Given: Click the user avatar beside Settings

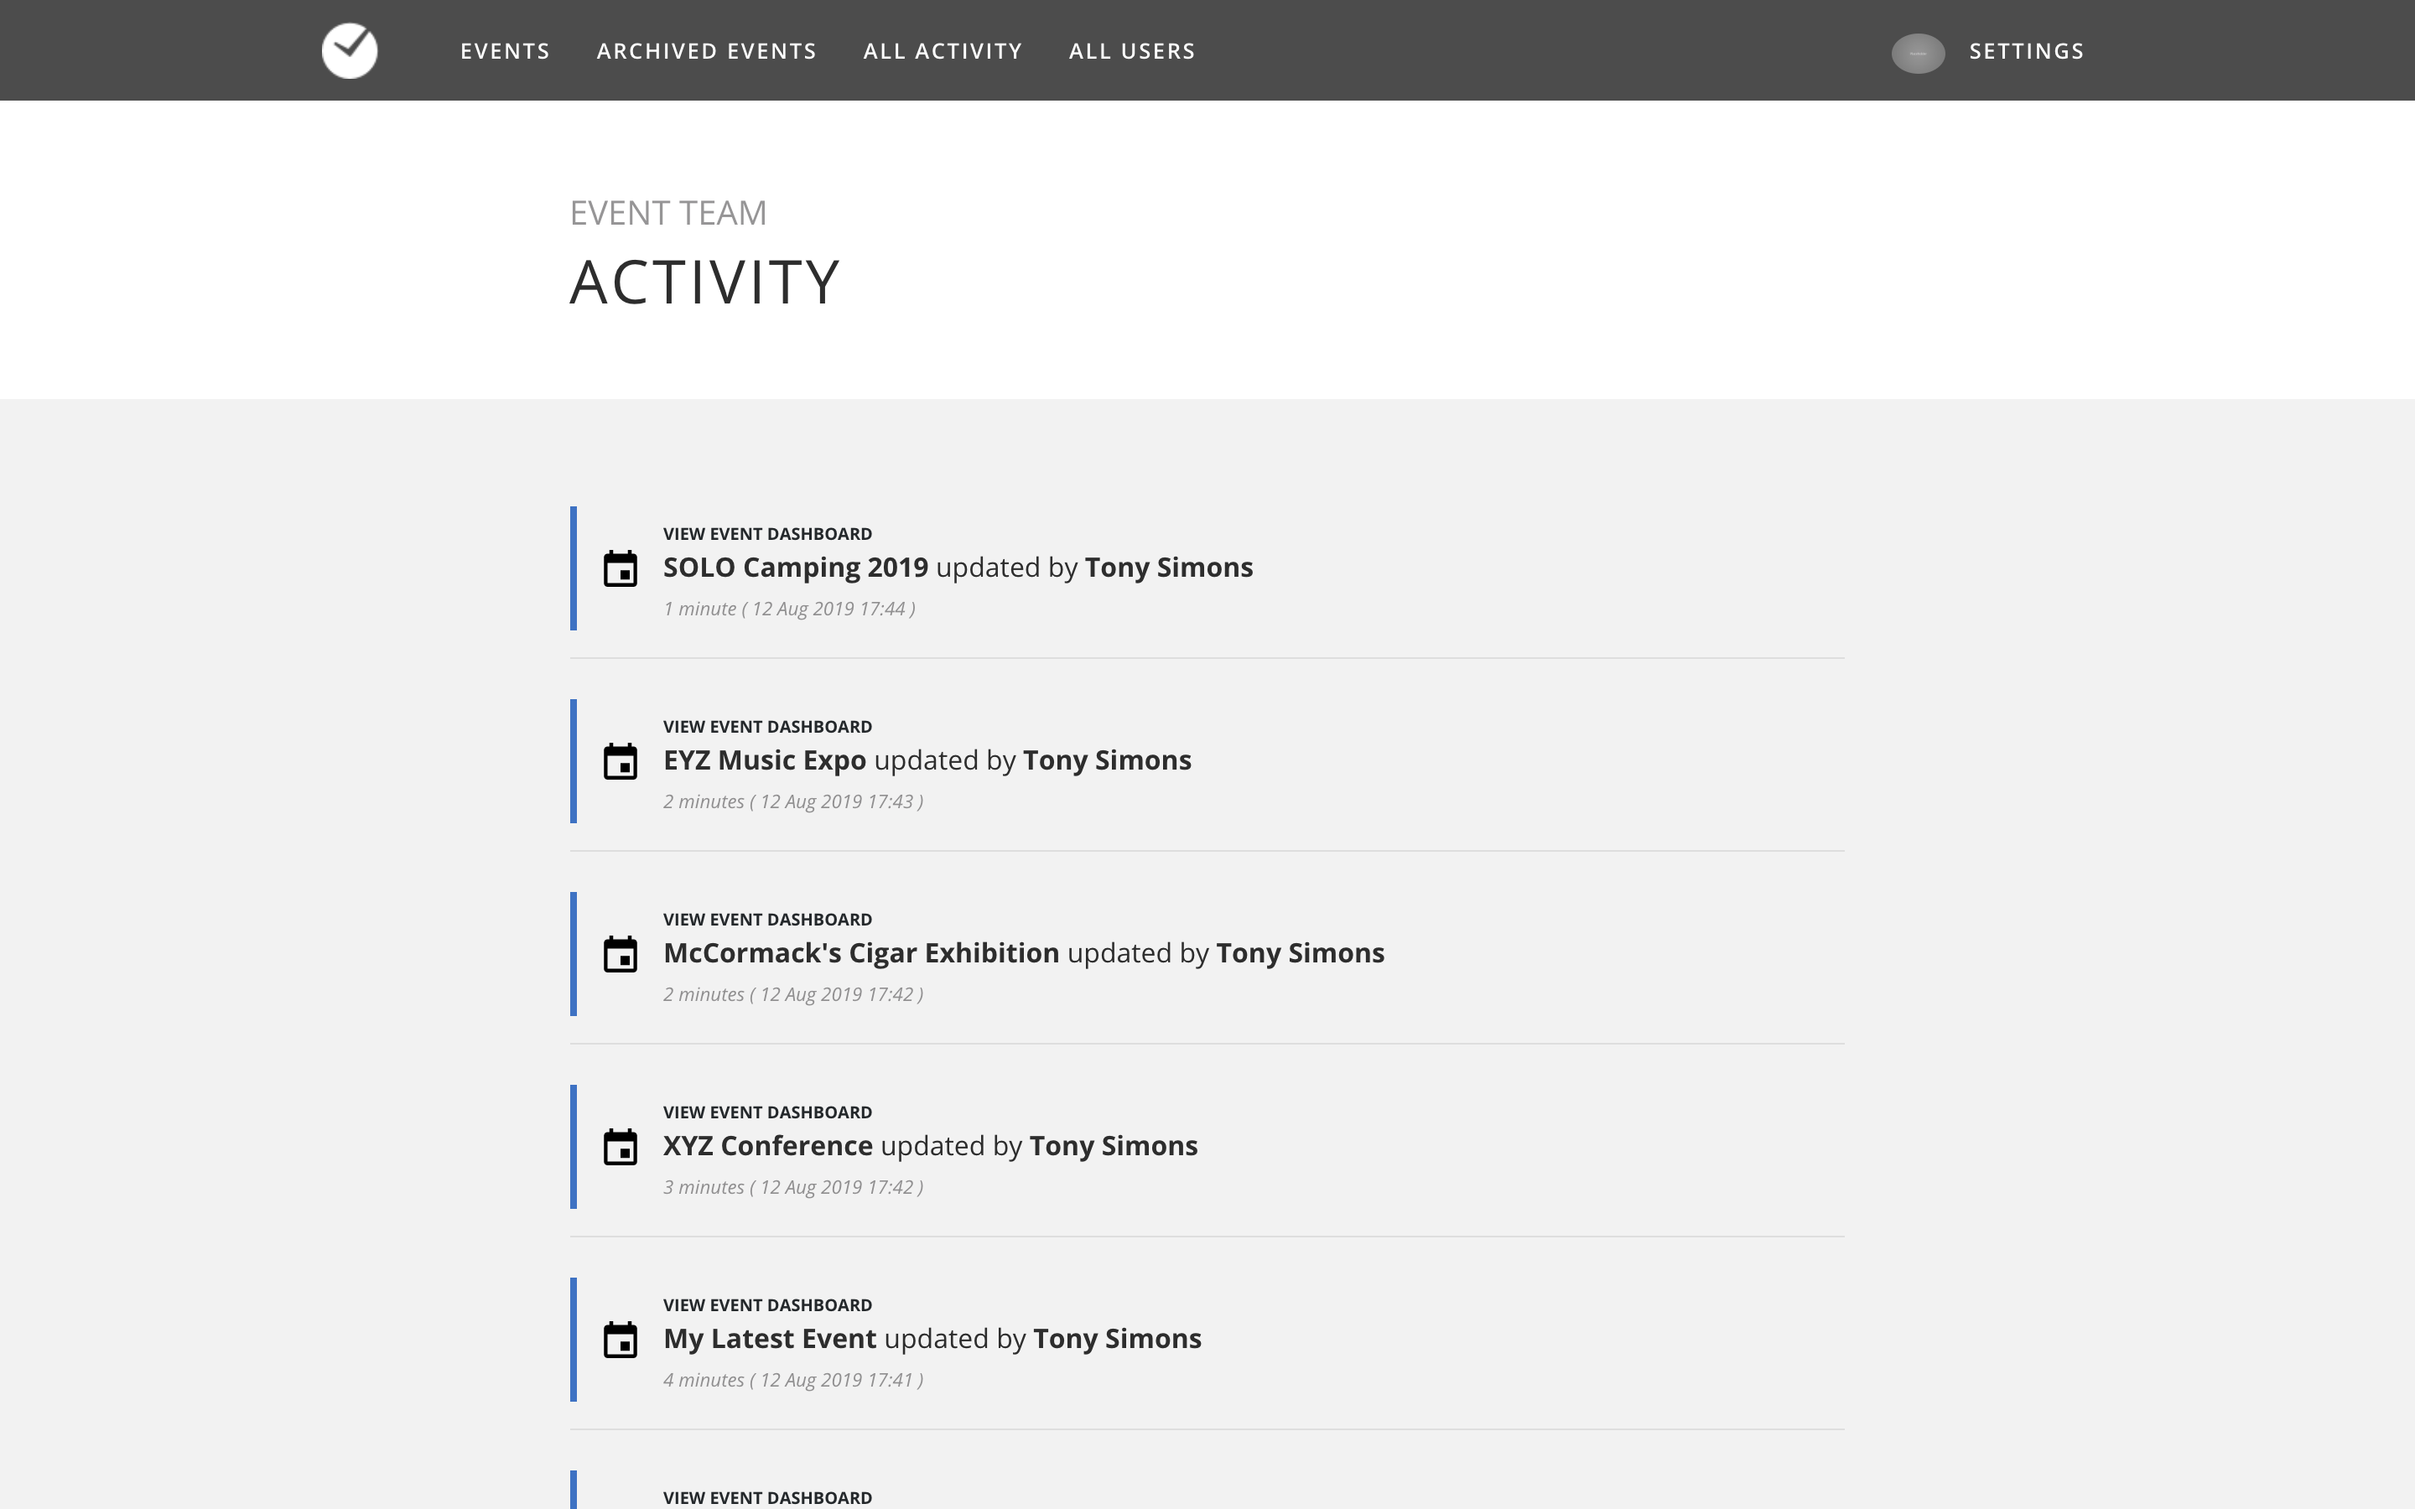Looking at the screenshot, I should [1917, 53].
